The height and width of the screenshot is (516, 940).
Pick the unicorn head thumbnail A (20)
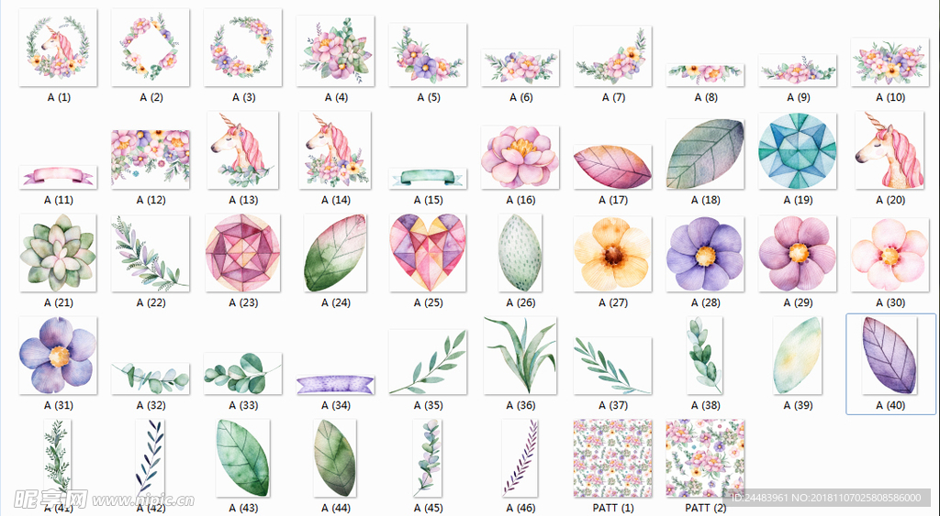pyautogui.click(x=889, y=150)
